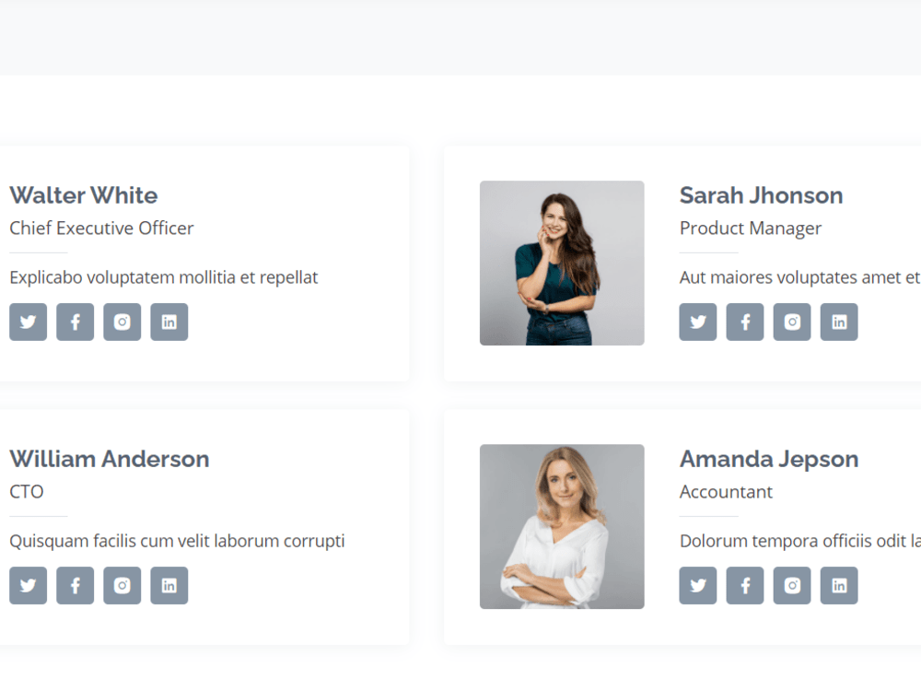Open Walter White's LinkedIn page
The image size is (921, 691).
tap(169, 322)
